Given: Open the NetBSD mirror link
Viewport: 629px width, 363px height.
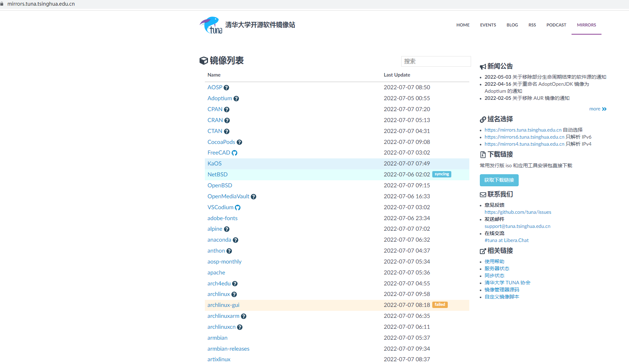Looking at the screenshot, I should pos(218,175).
